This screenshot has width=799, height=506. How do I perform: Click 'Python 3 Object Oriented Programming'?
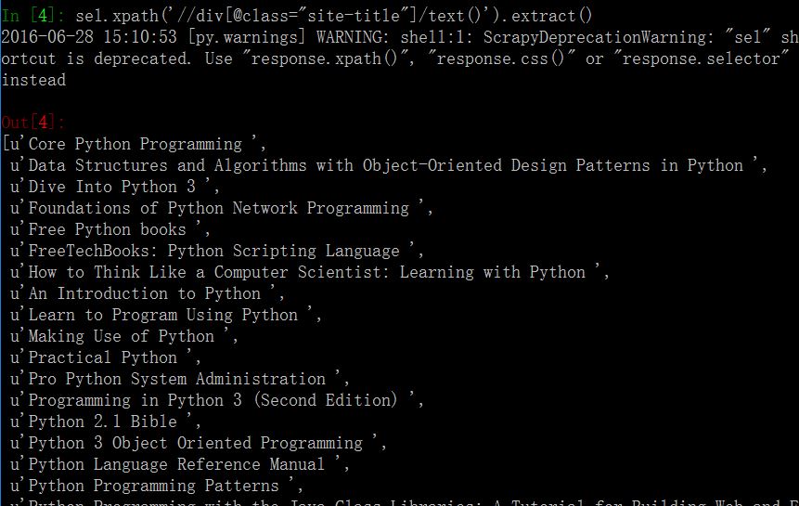coord(196,443)
